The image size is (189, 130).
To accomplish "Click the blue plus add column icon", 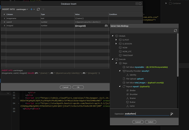I will pos(31,9).
